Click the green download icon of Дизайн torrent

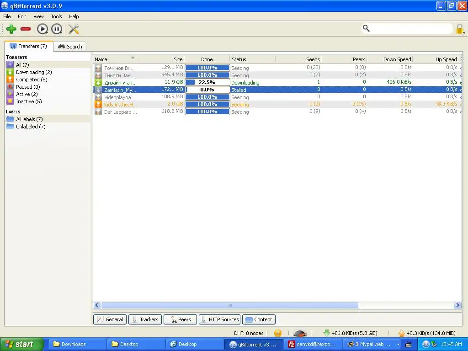[x=98, y=82]
